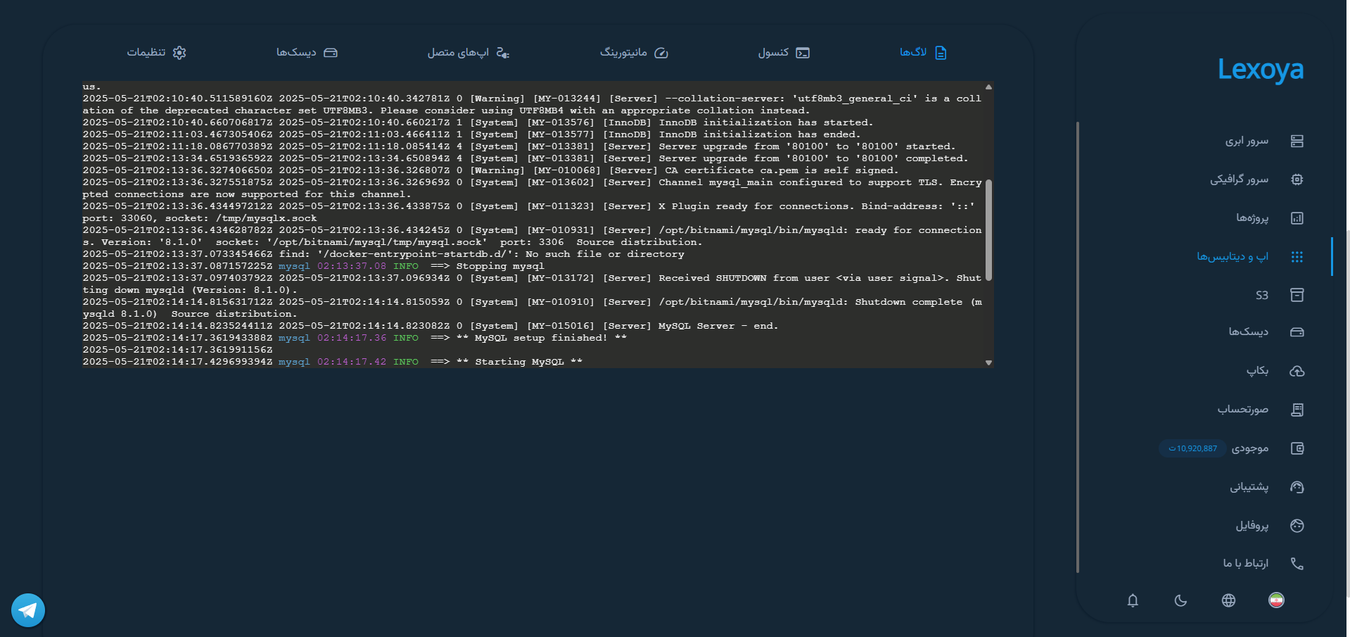The width and height of the screenshot is (1350, 637).
Task: Click log text 'Received SHUTDOWN from user'
Action: click(744, 278)
